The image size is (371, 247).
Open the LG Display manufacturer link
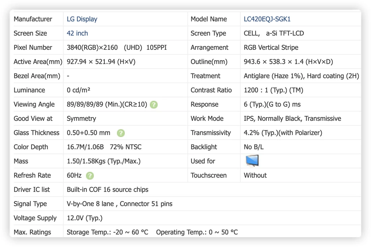82,19
